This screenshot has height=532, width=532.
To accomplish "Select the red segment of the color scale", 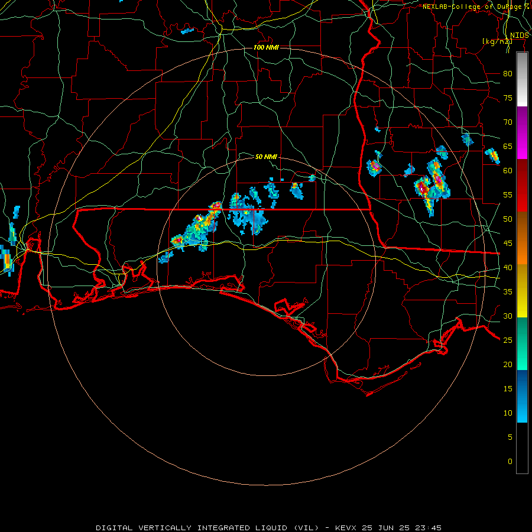I will tap(522, 185).
